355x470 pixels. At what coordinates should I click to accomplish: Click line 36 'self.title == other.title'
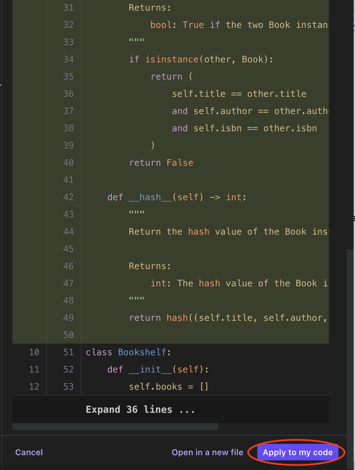click(239, 94)
